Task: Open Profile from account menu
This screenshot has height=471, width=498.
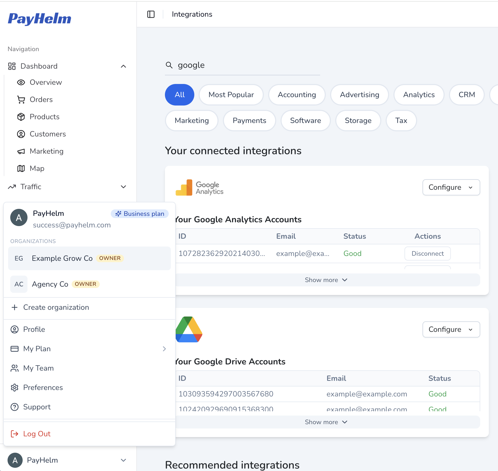Action: pos(89,329)
